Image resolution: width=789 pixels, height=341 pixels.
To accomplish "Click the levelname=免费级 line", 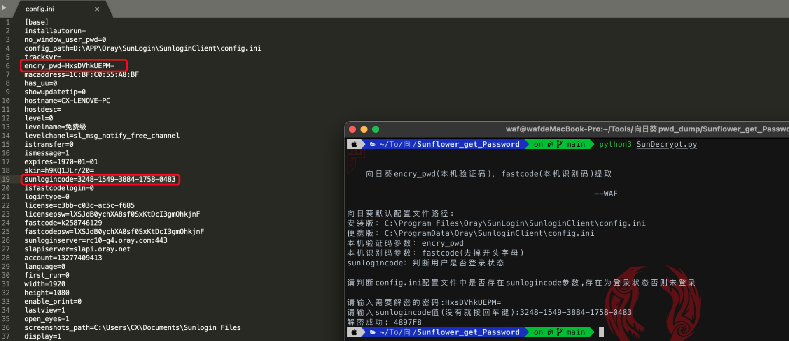I will (x=56, y=127).
